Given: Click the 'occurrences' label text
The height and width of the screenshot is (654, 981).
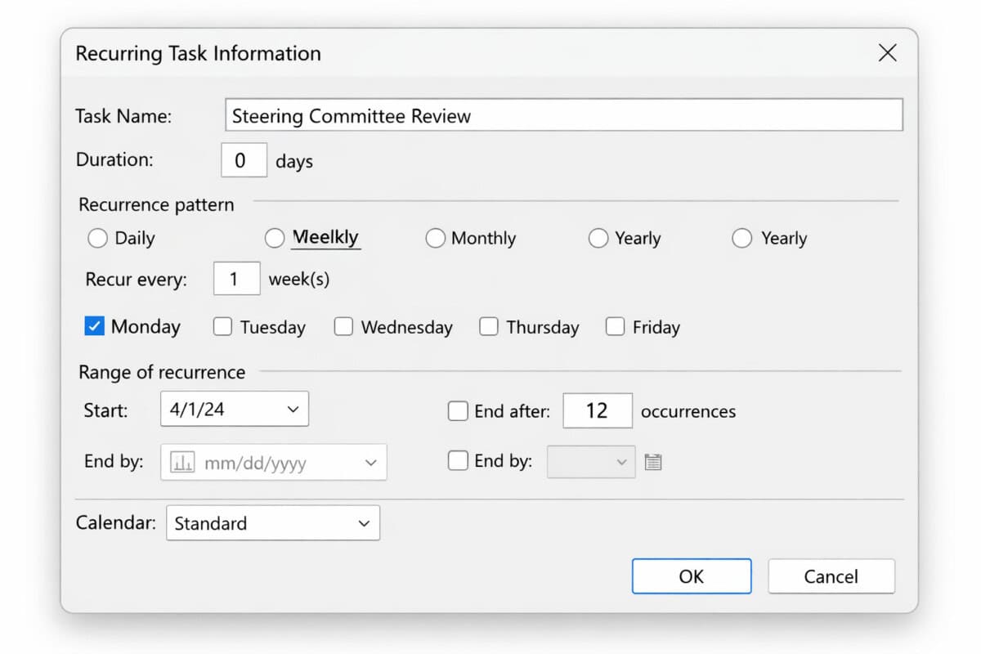Looking at the screenshot, I should coord(688,411).
